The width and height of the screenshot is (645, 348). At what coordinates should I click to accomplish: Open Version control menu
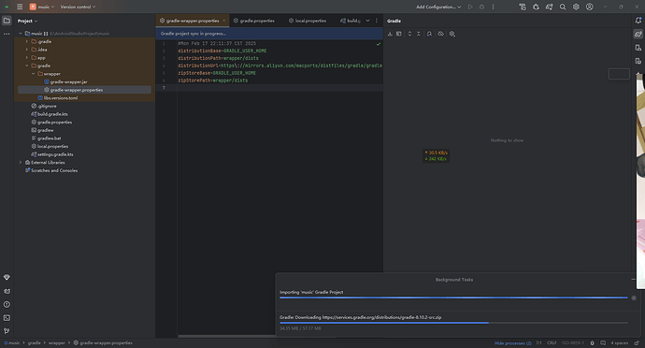pos(78,7)
